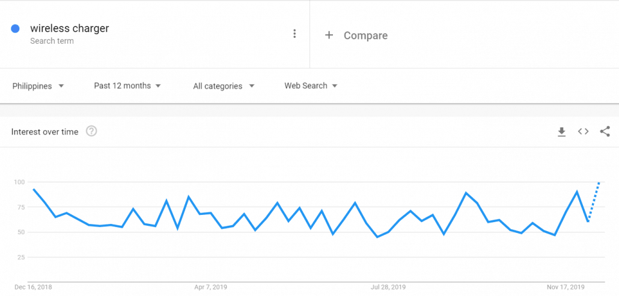
Task: Click the Nov 17, 2019 axis label
Action: pyautogui.click(x=566, y=287)
